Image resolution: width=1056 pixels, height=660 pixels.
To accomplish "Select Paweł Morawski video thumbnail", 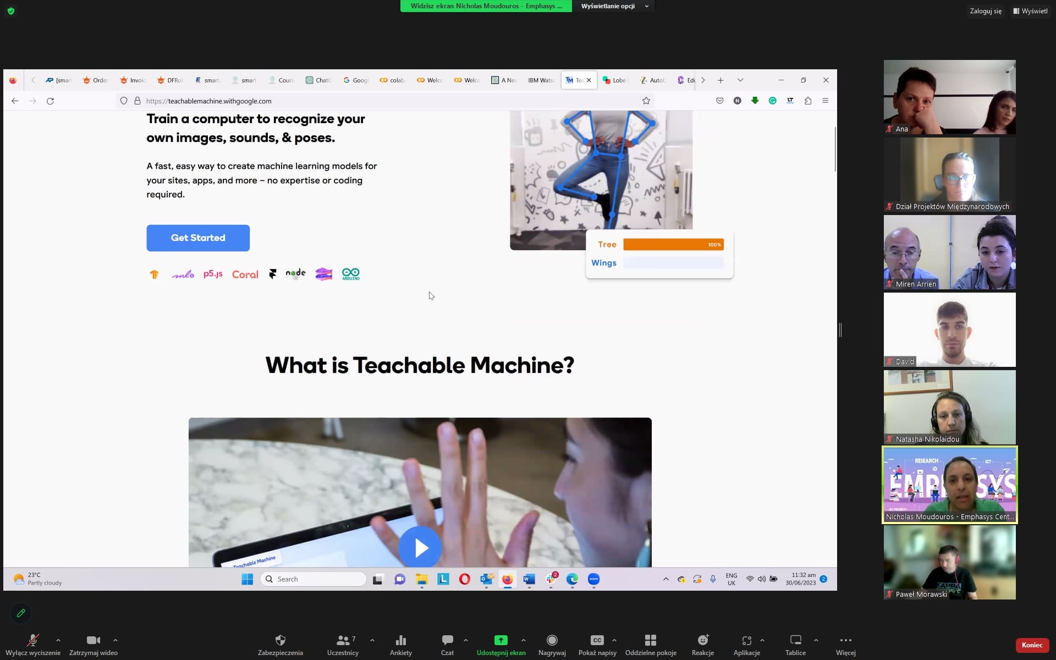I will [x=950, y=563].
